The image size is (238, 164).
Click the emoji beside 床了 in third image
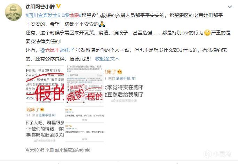click(120, 72)
